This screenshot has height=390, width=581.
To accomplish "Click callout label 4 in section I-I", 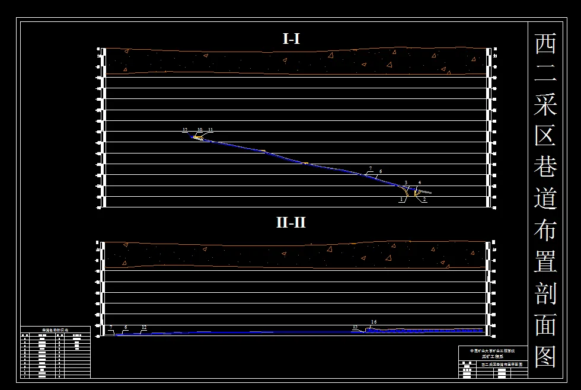I will click(420, 183).
